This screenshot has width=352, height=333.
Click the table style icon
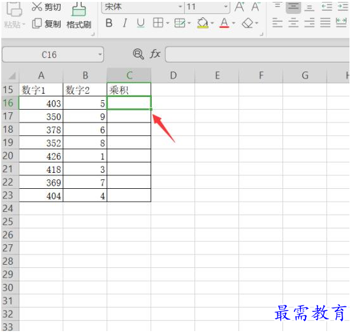(180, 23)
